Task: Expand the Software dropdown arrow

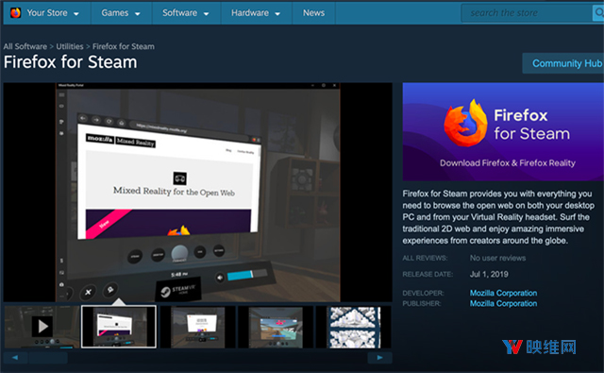Action: tap(206, 14)
